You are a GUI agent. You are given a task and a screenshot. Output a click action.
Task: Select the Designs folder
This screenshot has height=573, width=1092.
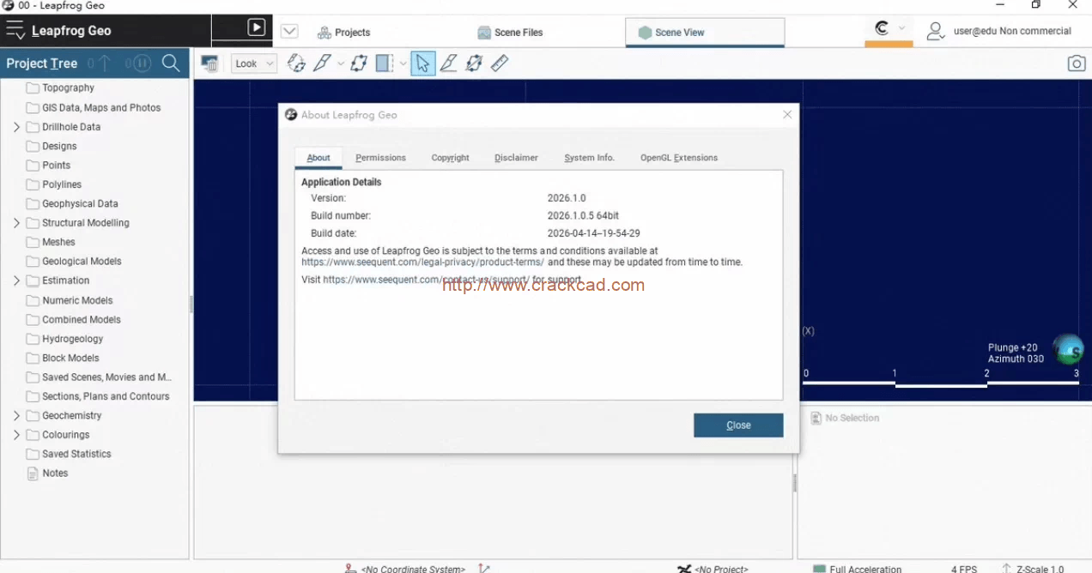(59, 147)
